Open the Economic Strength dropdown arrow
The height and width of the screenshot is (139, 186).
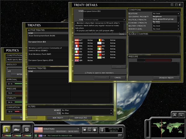click(x=178, y=23)
